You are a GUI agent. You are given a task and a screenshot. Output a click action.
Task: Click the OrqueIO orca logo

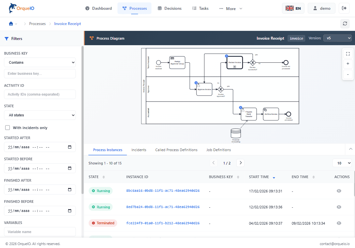click(x=22, y=8)
